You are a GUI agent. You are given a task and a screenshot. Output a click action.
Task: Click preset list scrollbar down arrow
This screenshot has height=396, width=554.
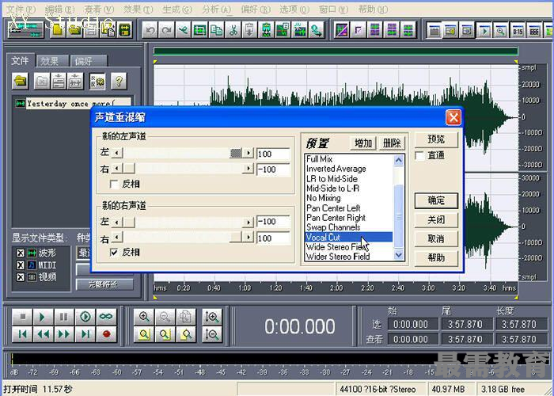point(399,254)
